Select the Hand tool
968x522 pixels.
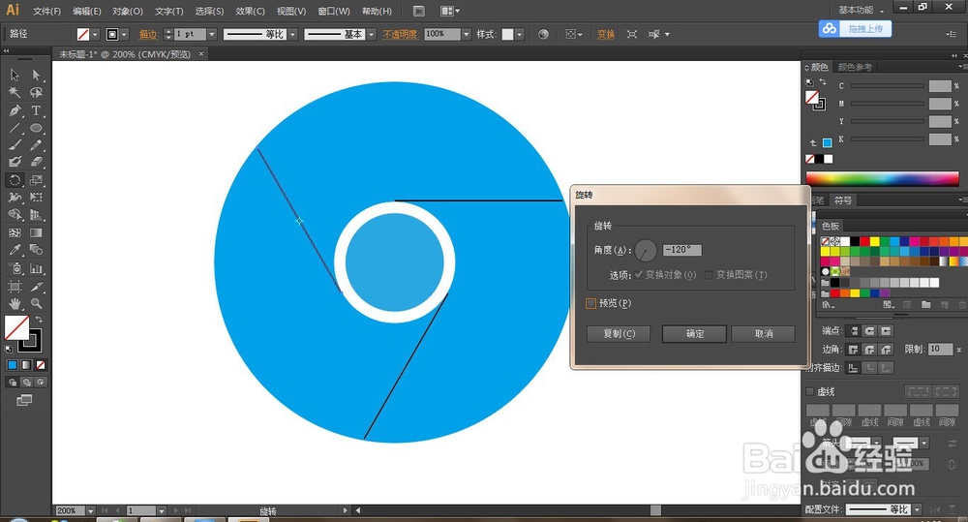[15, 304]
